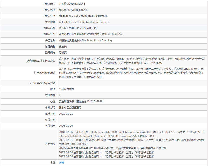Viewport: 208px width, 167px height.
Task: Select attachment value 产品技术要求
Action: (66, 89)
